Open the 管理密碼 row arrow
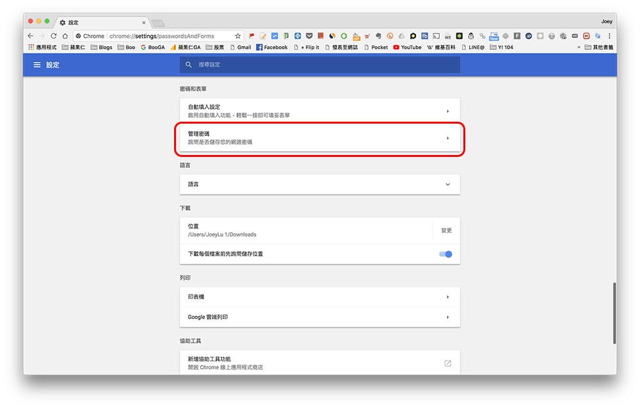 pyautogui.click(x=448, y=138)
